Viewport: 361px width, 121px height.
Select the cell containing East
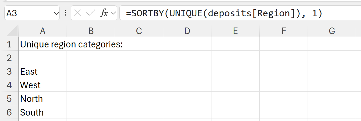42,71
